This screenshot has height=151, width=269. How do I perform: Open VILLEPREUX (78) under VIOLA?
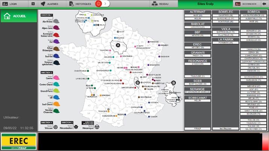[x=225, y=35]
